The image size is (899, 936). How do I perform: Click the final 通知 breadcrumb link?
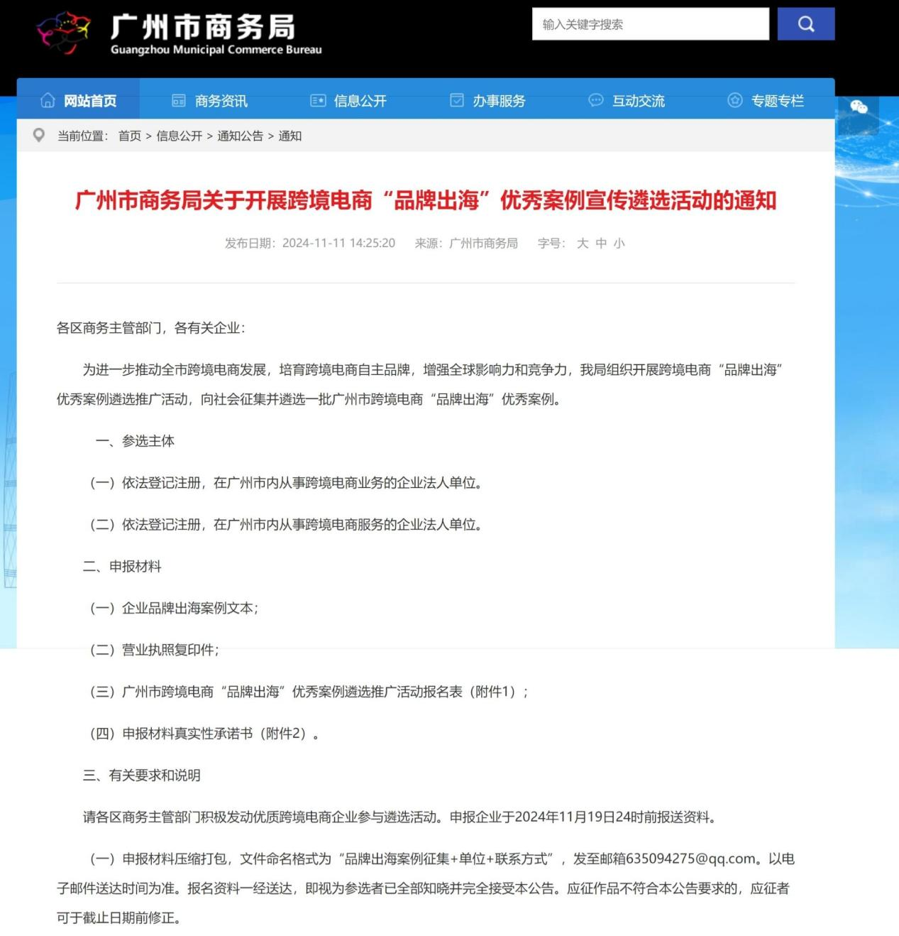coord(290,136)
